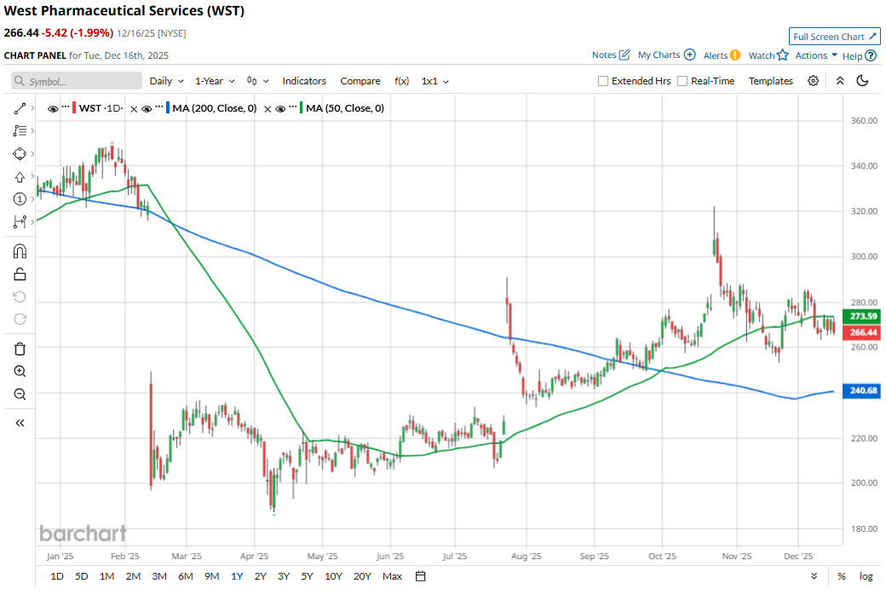Open the Templates menu
This screenshot has width=886, height=595.
pyautogui.click(x=771, y=81)
